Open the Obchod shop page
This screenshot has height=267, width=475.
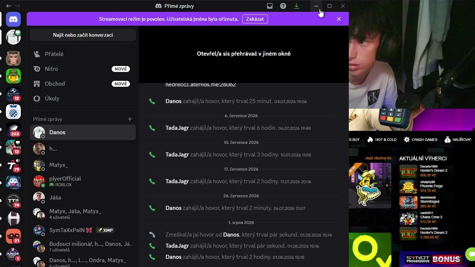tap(83, 84)
